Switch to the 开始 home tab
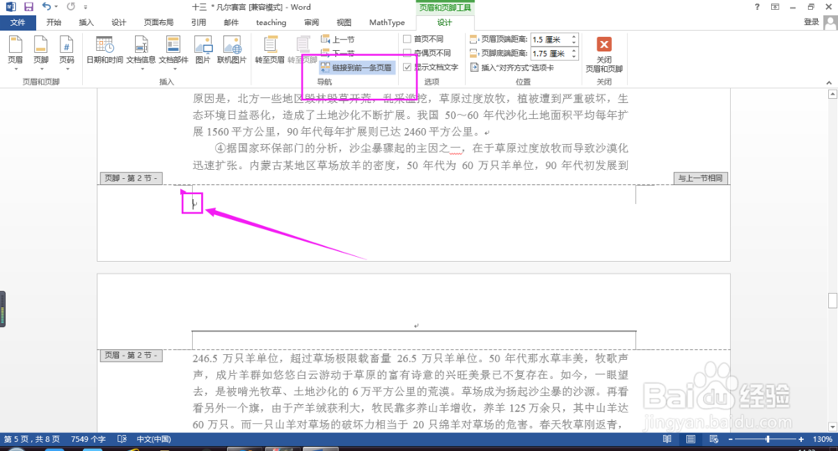838x451 pixels. (x=54, y=23)
